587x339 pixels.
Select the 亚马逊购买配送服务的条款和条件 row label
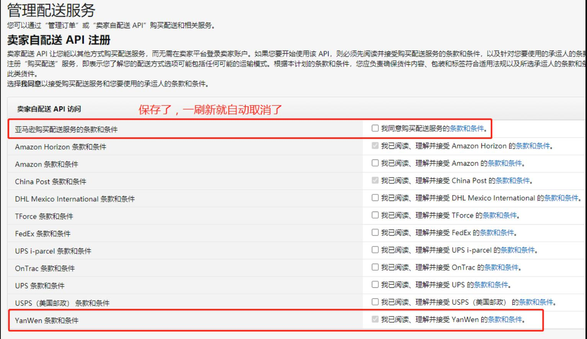(66, 129)
